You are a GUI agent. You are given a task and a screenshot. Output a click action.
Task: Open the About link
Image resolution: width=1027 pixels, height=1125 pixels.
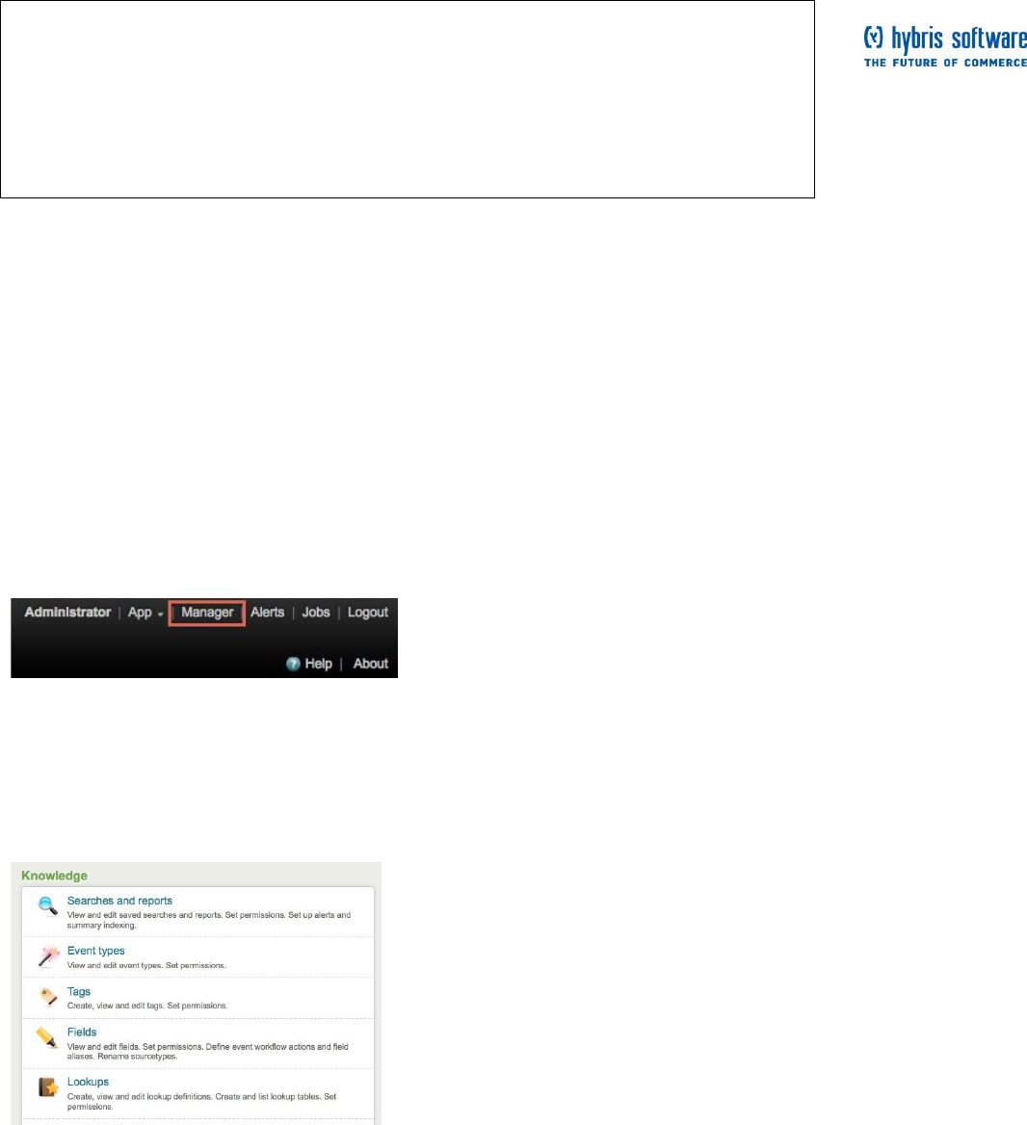(370, 664)
